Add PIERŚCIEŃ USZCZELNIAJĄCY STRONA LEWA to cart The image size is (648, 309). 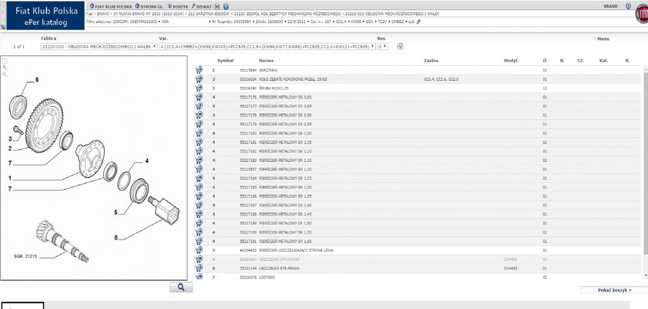(199, 250)
